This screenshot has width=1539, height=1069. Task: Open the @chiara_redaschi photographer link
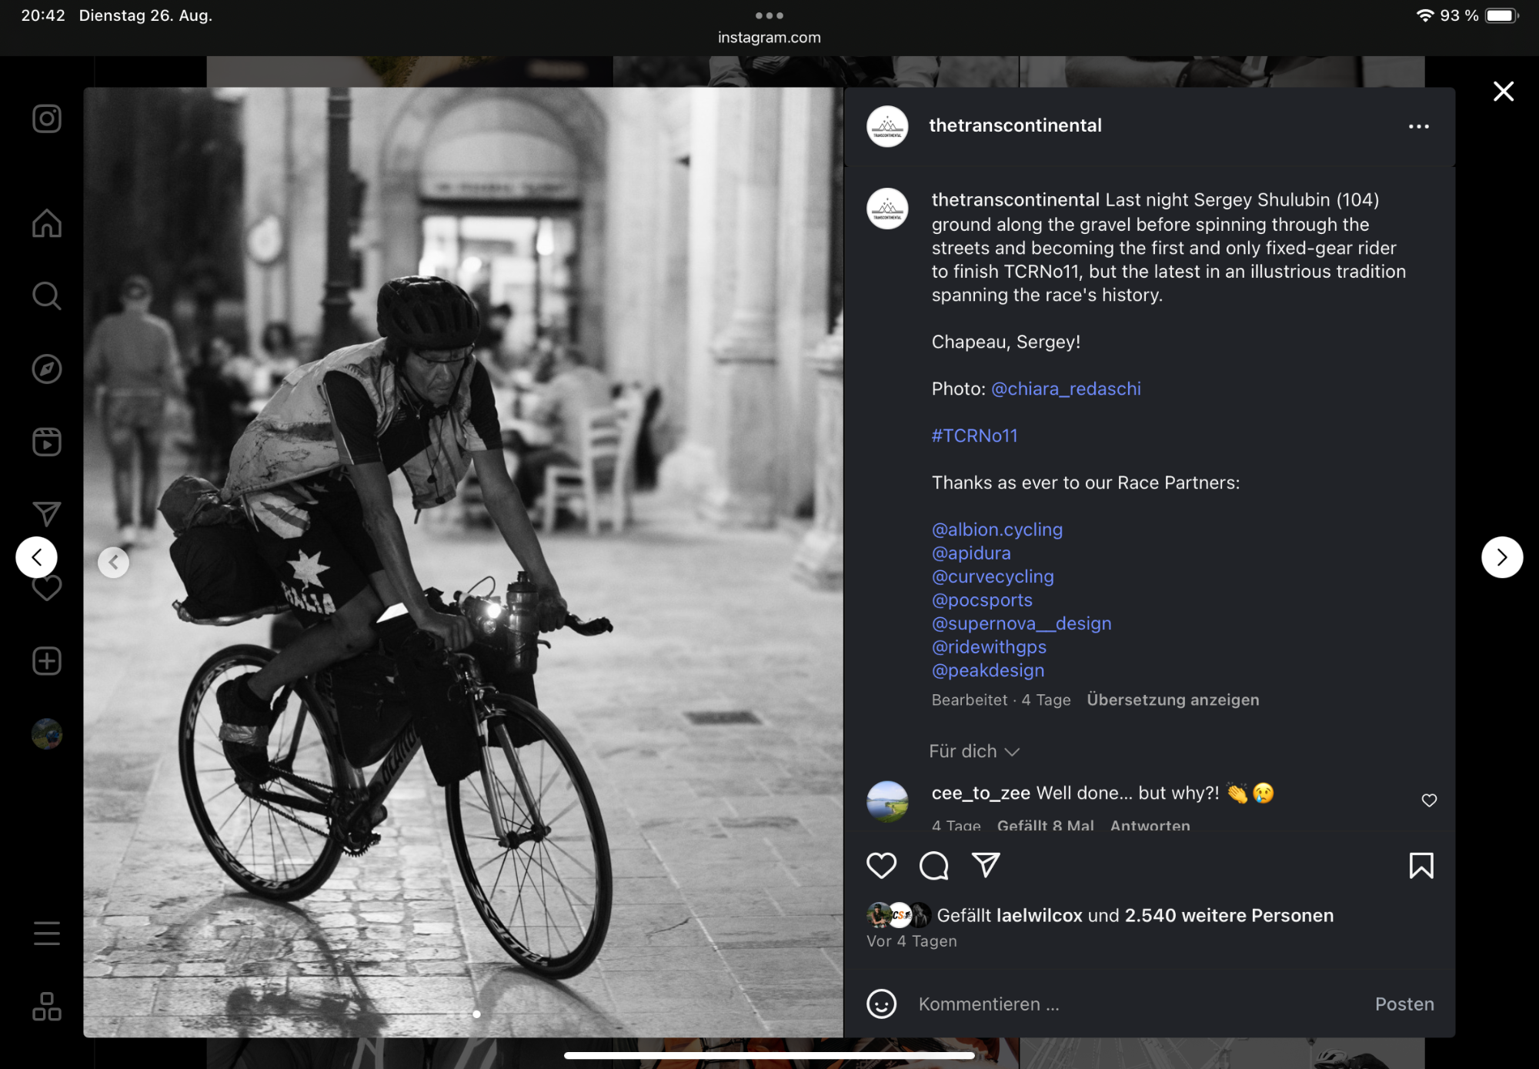[x=1066, y=389]
